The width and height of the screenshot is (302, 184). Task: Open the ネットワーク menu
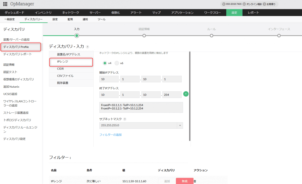coord(70,13)
